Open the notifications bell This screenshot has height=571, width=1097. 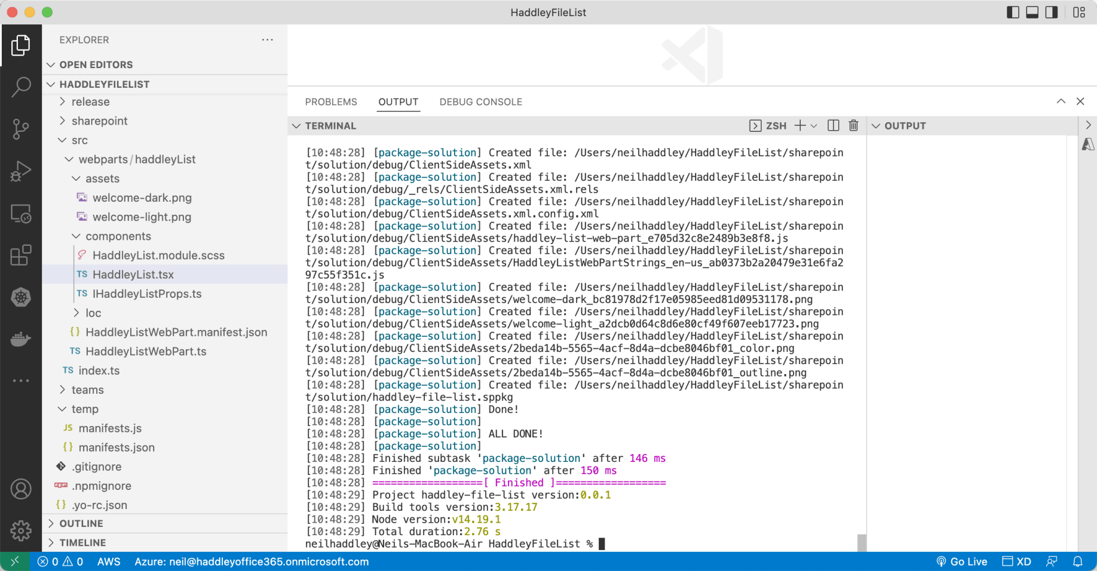pos(1078,561)
